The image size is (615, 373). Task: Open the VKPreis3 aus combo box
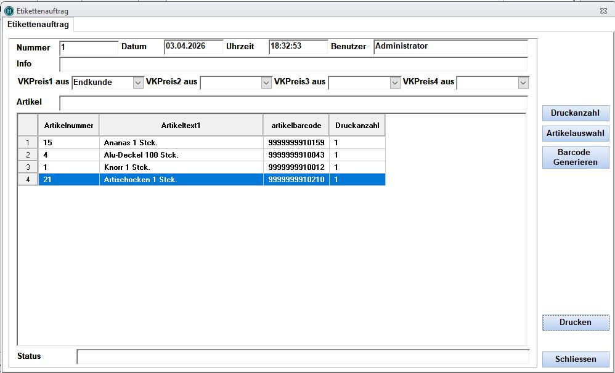pyautogui.click(x=395, y=82)
